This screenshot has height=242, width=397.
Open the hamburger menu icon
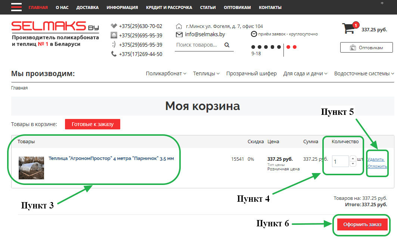[x=16, y=7]
